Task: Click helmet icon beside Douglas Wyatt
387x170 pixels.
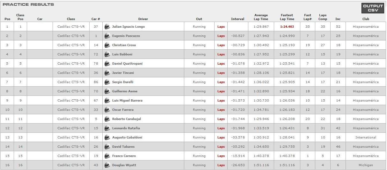Action: (107, 165)
